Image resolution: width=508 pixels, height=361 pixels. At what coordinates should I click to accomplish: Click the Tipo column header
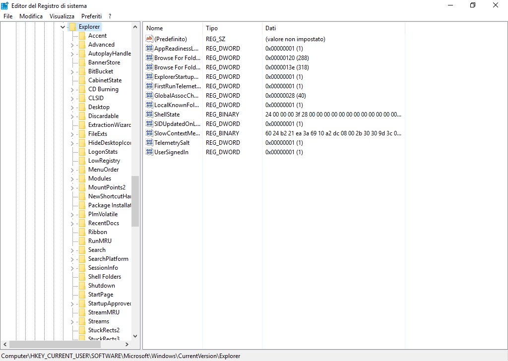[x=232, y=28]
